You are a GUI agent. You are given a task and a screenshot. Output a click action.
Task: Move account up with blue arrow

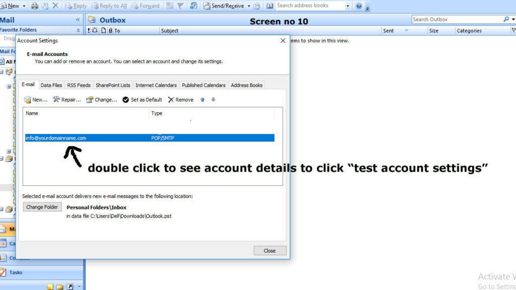point(203,100)
